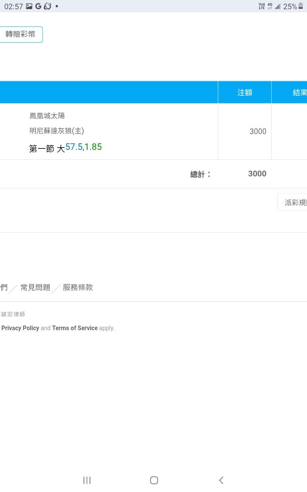Image resolution: width=307 pixels, height=492 pixels.
Task: Tap the image notification icon in status bar
Action: click(29, 6)
